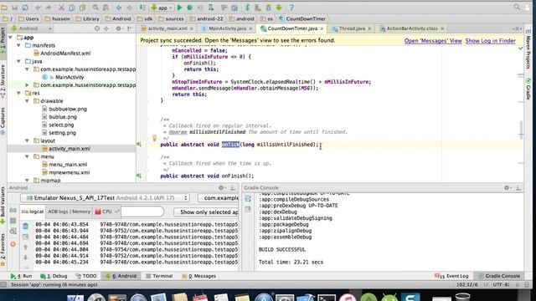
Task: Open the 0: Messages tool window button
Action: (198, 276)
